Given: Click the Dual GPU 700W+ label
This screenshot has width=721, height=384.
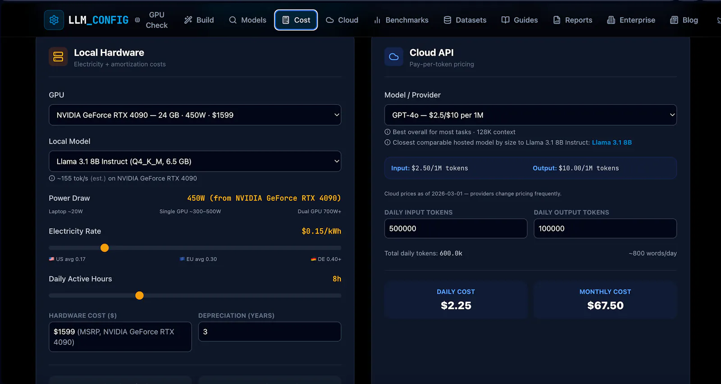Looking at the screenshot, I should click(319, 211).
